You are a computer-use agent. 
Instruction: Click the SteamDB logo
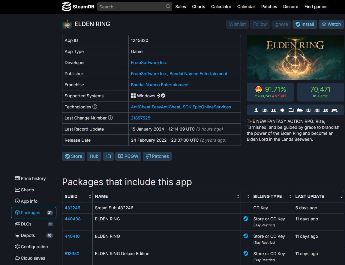(x=78, y=7)
